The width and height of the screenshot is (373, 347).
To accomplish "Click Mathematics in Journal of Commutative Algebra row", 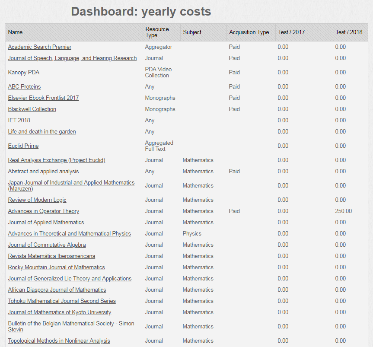I will [198, 245].
